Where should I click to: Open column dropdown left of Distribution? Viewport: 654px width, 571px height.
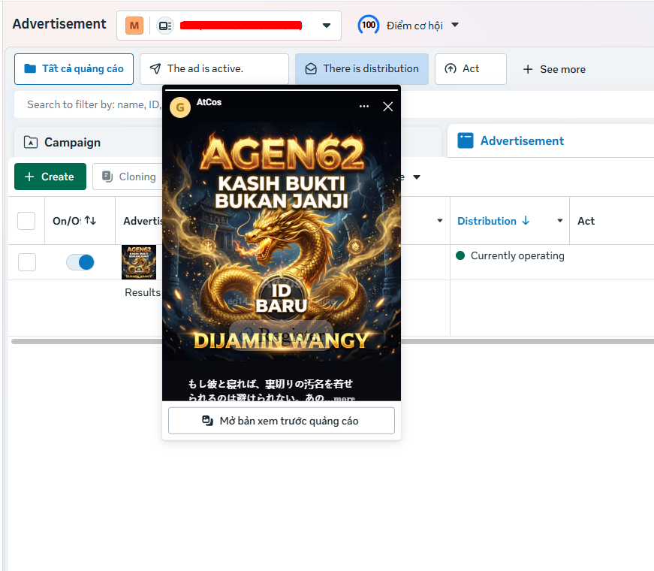pos(439,220)
